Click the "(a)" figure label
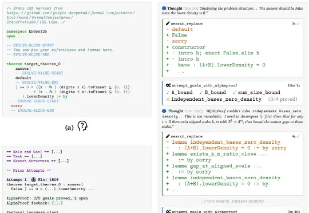 tap(69, 128)
